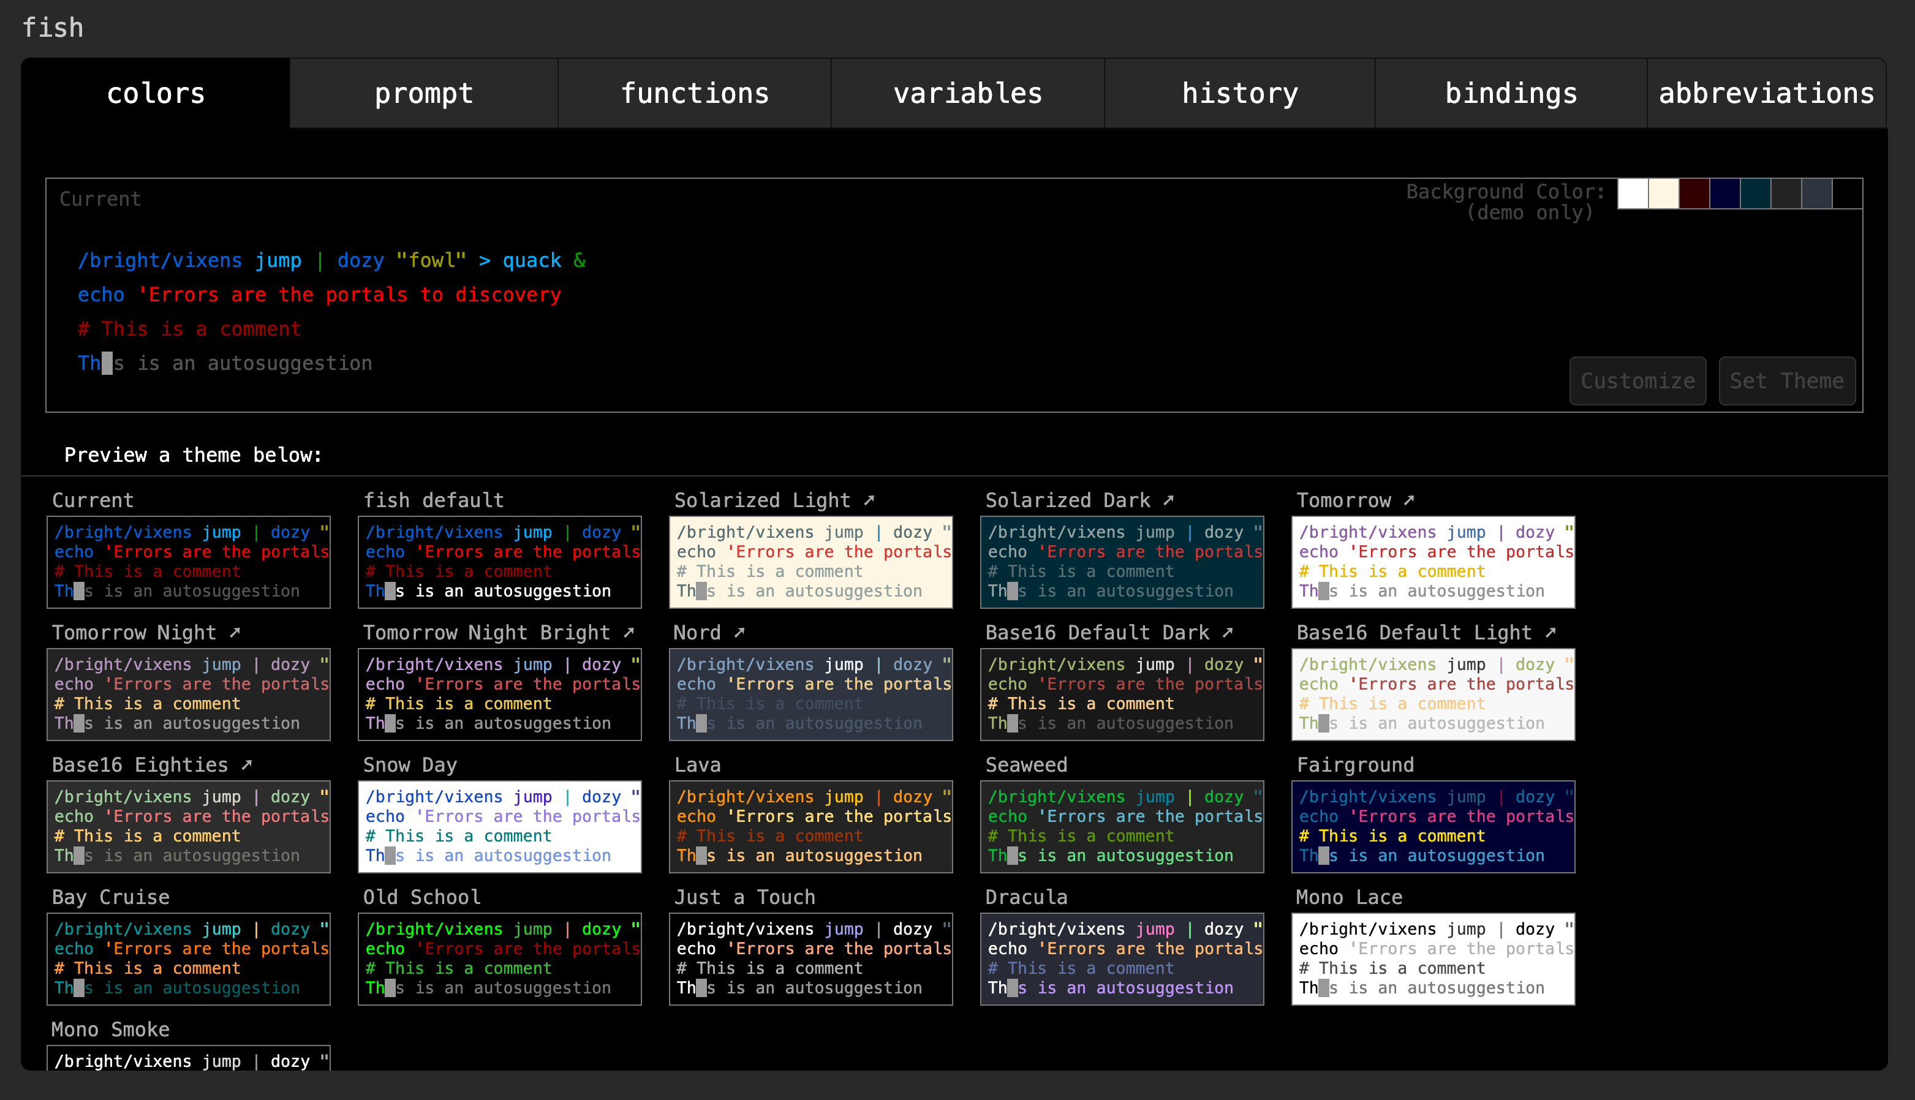
Task: Select the teal background color swatch
Action: point(1756,194)
